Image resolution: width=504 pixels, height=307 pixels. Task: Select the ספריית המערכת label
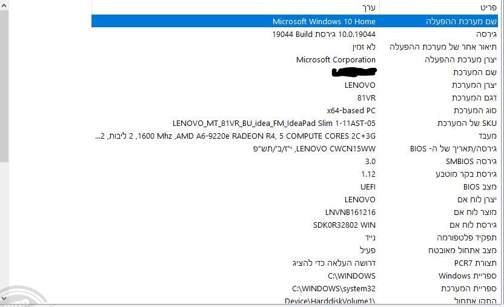click(469, 288)
